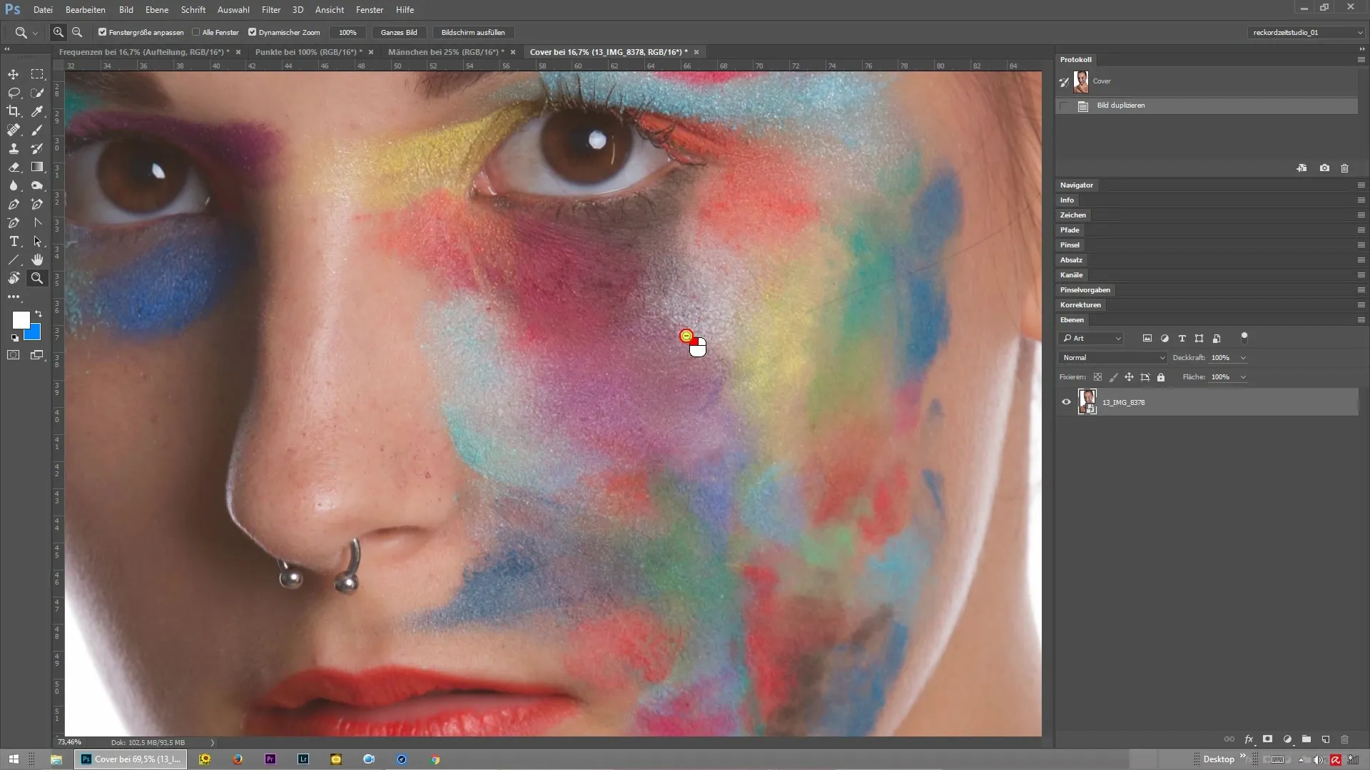Create new layer in Ebenen panel
1370x770 pixels.
point(1326,739)
